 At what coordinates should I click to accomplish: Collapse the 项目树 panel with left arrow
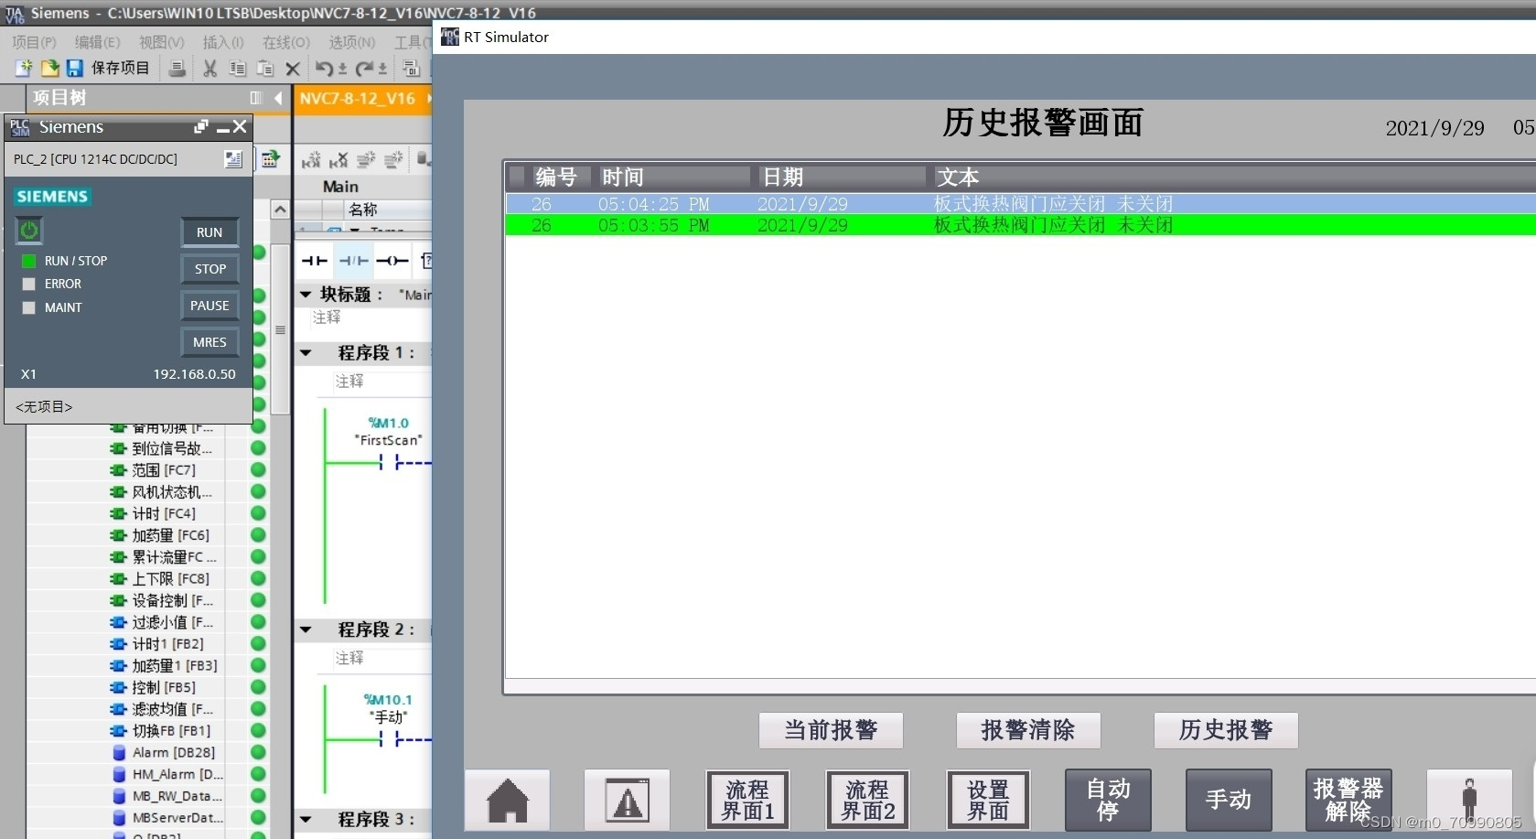point(278,98)
